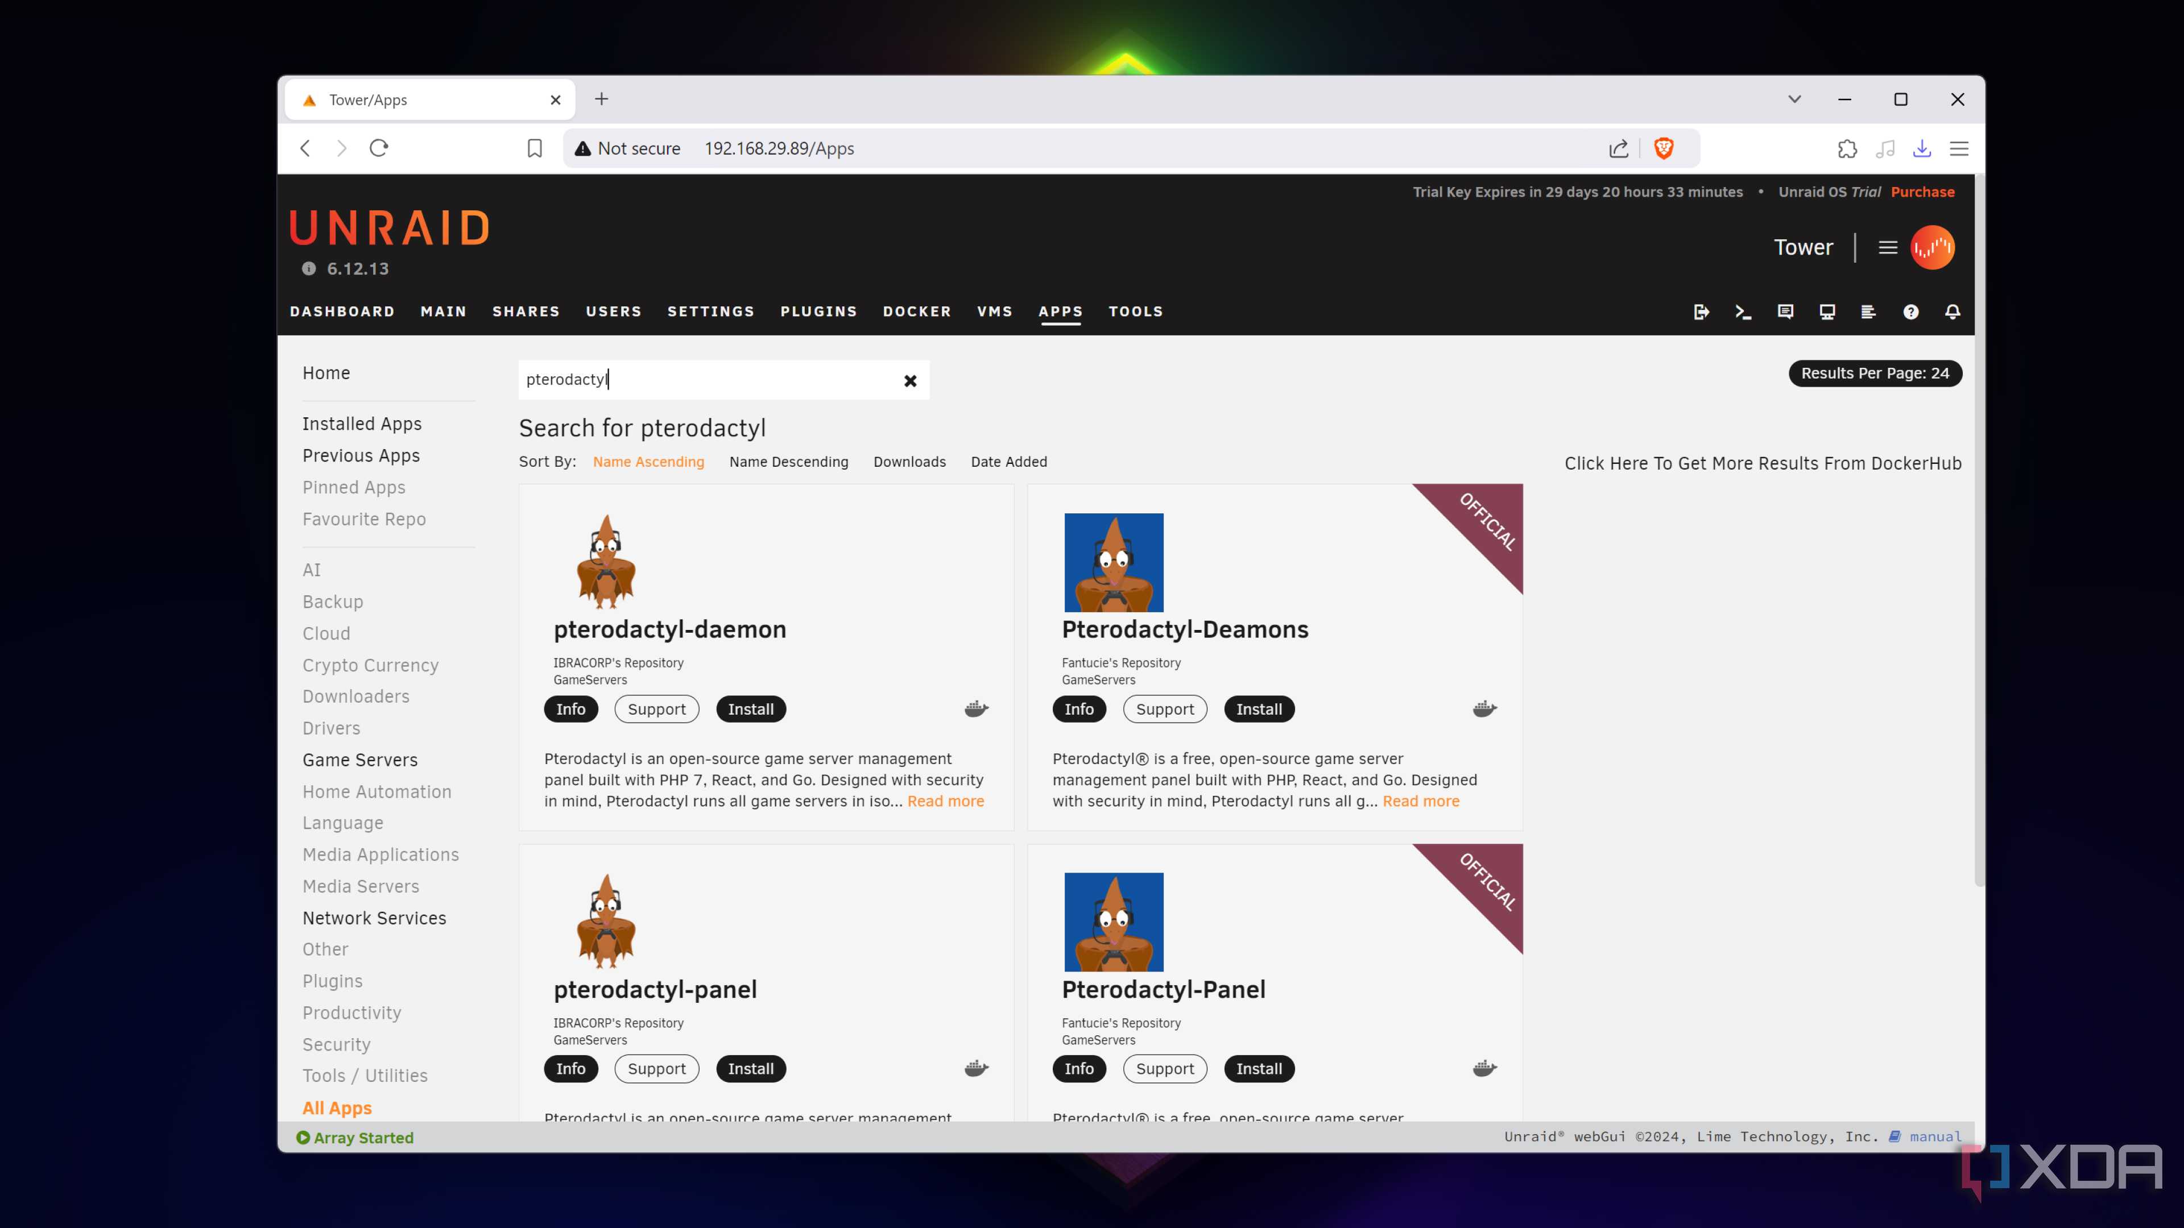Reload the page with the refresh icon
The height and width of the screenshot is (1228, 2184).
(x=379, y=148)
